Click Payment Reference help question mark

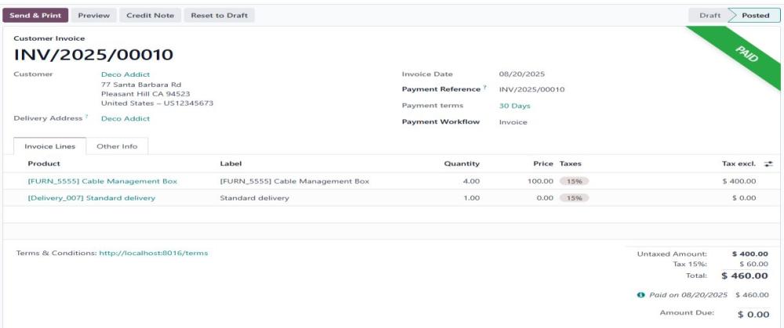[485, 88]
